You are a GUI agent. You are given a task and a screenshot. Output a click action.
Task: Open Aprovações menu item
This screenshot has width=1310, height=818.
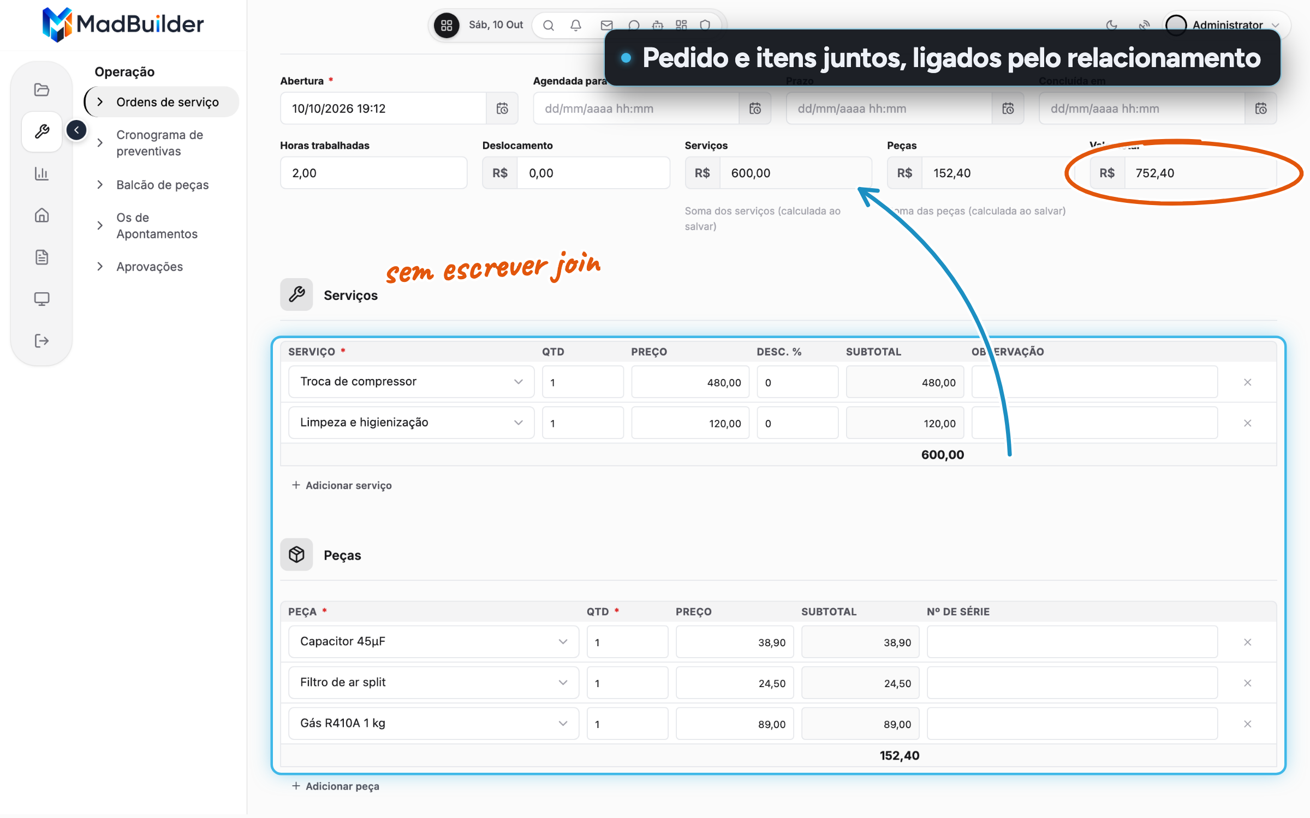[x=150, y=267]
